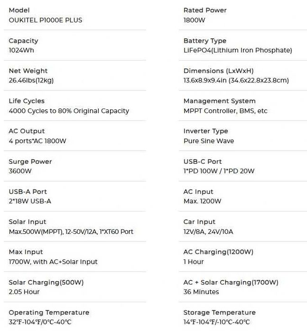Select the 4000 Cycles life cycles text

click(x=69, y=111)
